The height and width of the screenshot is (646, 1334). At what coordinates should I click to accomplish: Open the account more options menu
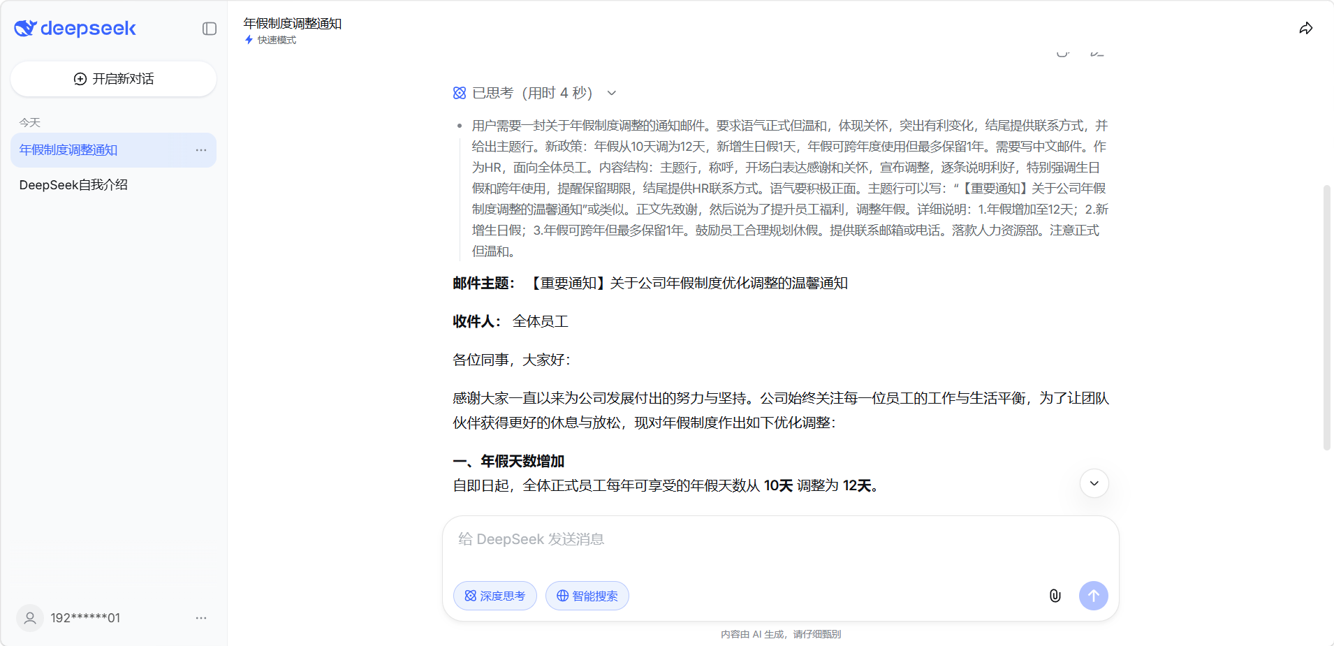(201, 618)
